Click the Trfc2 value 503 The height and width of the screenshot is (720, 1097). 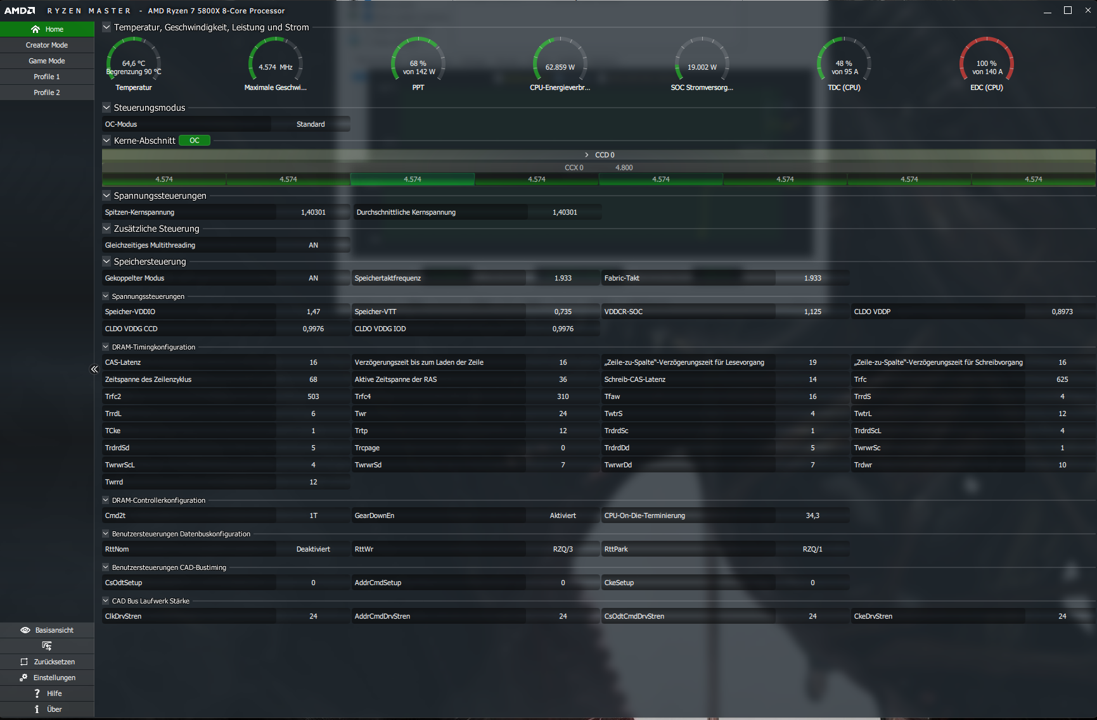(x=313, y=396)
